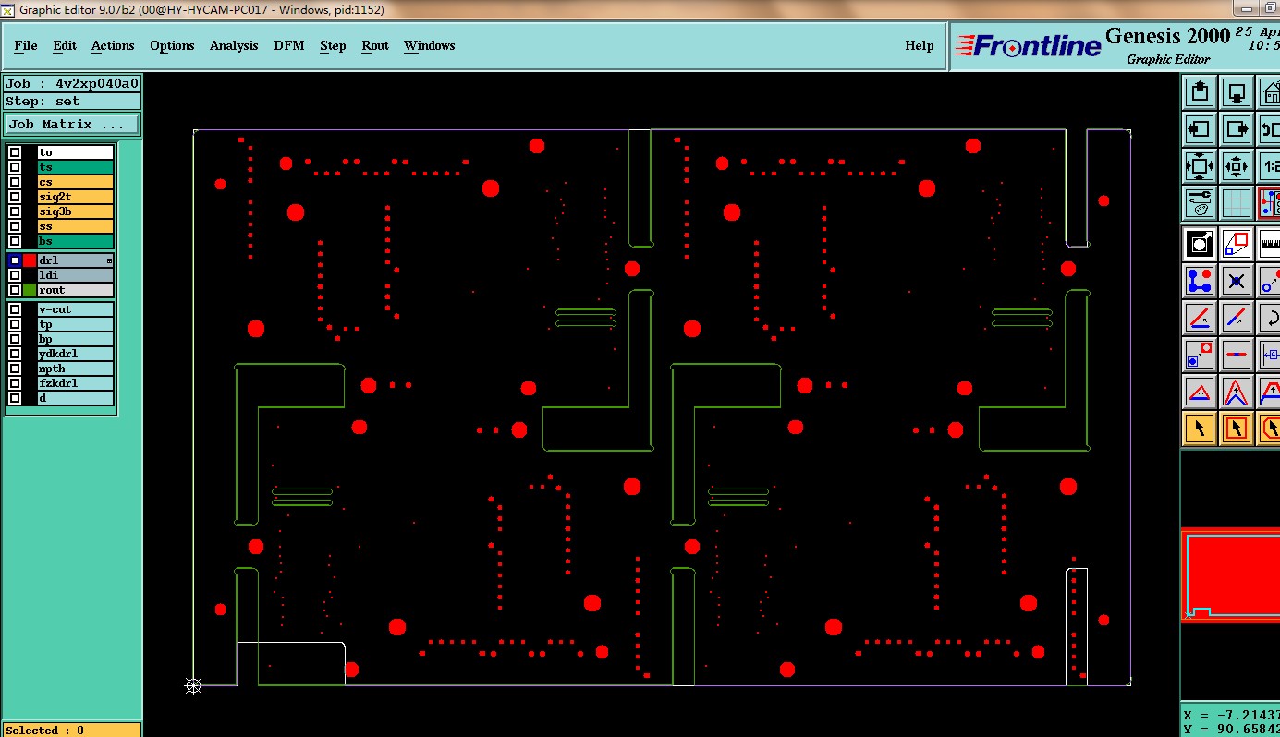This screenshot has width=1280, height=737.
Task: Select the tp layer name
Action: (x=75, y=324)
